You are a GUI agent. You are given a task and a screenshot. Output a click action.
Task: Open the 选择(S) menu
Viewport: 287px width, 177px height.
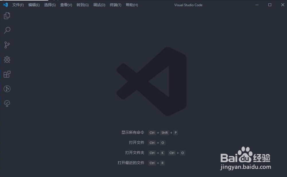[49, 5]
